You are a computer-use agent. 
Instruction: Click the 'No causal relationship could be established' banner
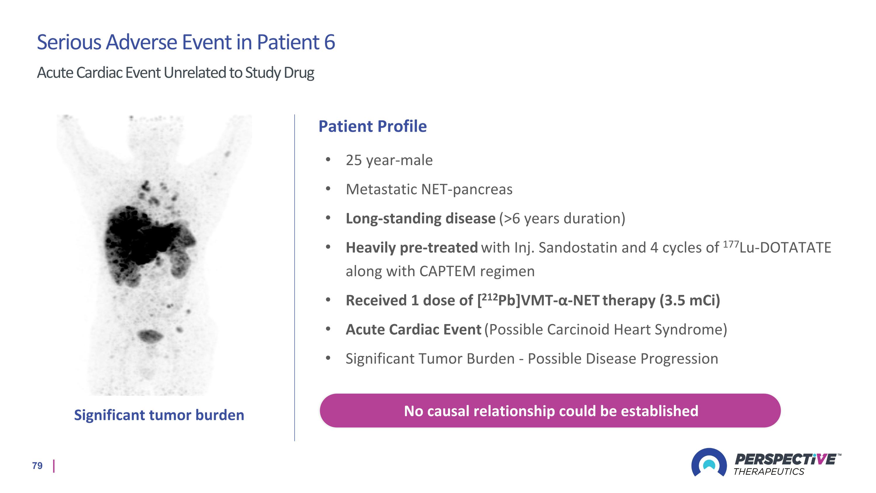coord(550,411)
